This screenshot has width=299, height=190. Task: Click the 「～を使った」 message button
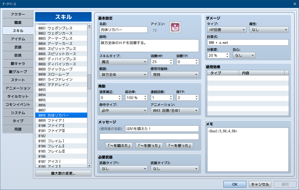tap(179, 146)
